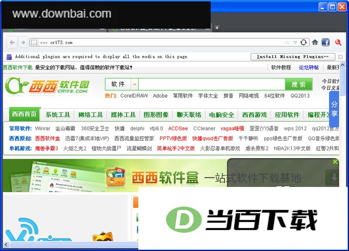Open the 魔兽争霸3 link

point(46,148)
